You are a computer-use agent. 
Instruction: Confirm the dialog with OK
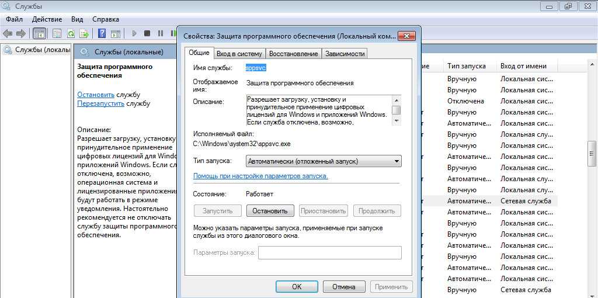(x=297, y=287)
